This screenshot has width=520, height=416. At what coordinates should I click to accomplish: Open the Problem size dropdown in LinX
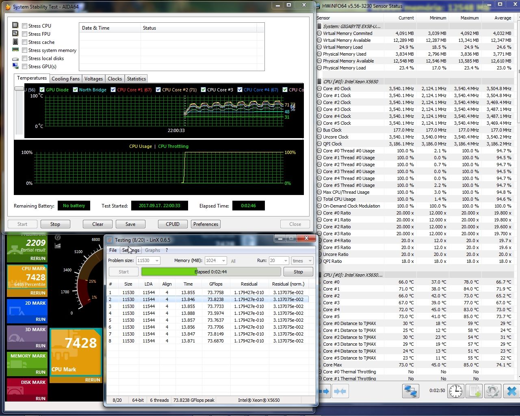pyautogui.click(x=148, y=260)
